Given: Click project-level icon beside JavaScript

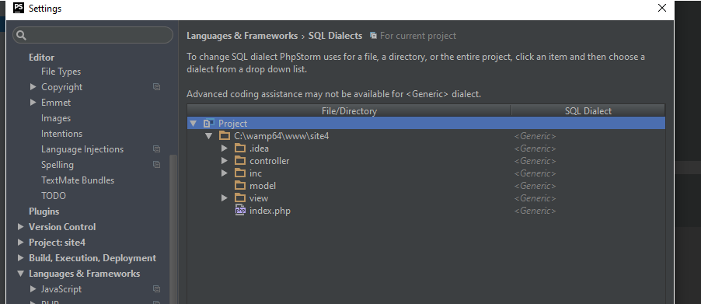Looking at the screenshot, I should click(156, 288).
